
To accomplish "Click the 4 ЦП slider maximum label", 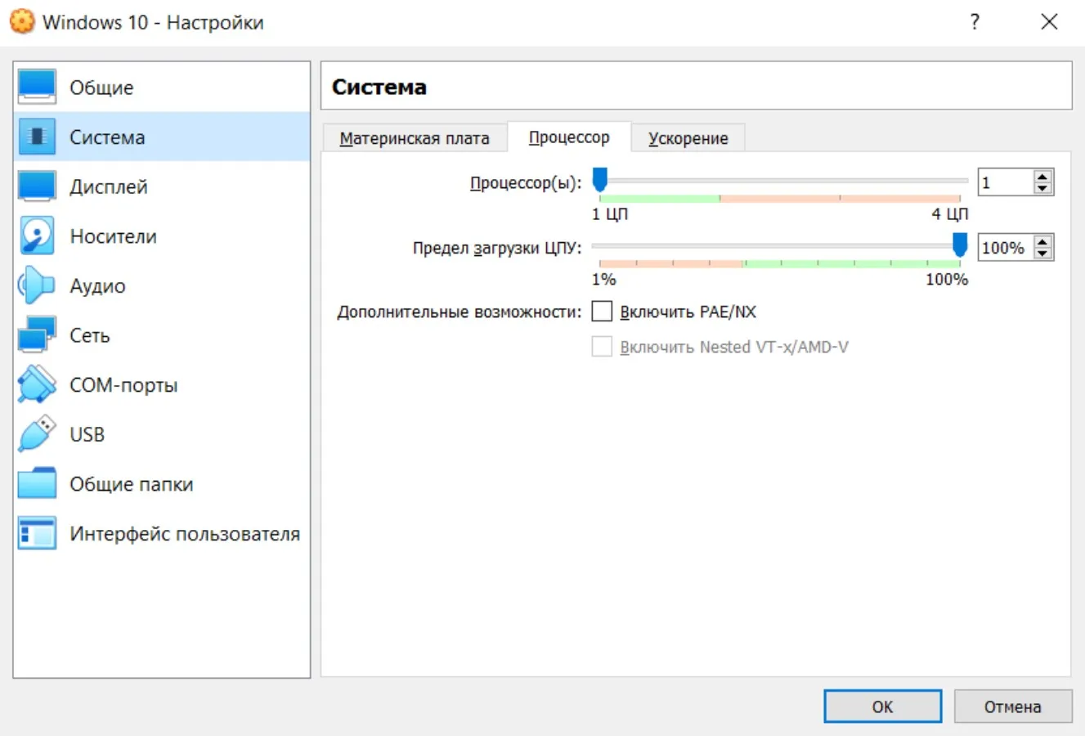I will click(x=949, y=214).
